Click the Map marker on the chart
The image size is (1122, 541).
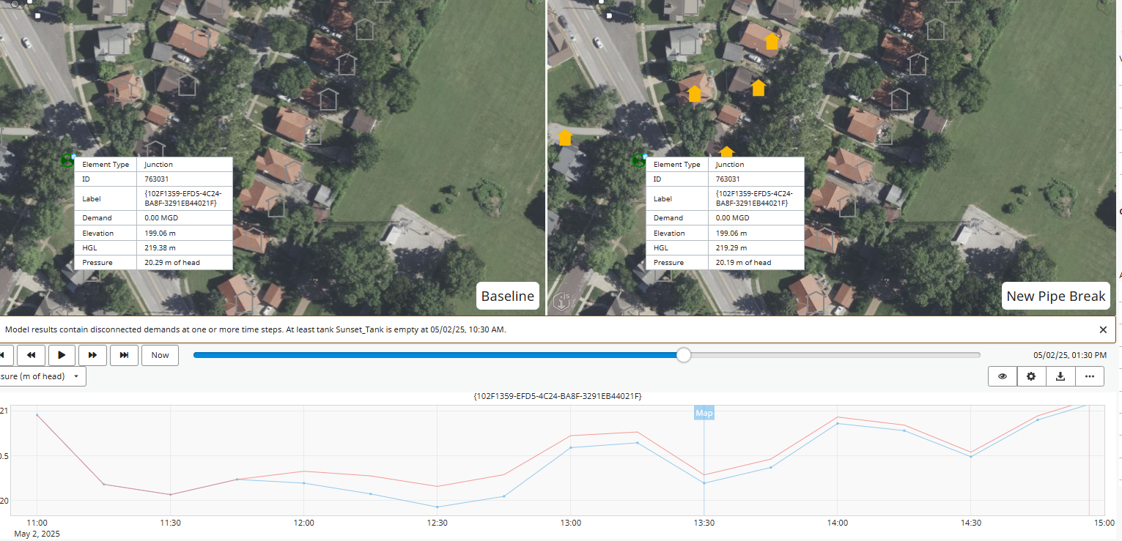pos(704,413)
